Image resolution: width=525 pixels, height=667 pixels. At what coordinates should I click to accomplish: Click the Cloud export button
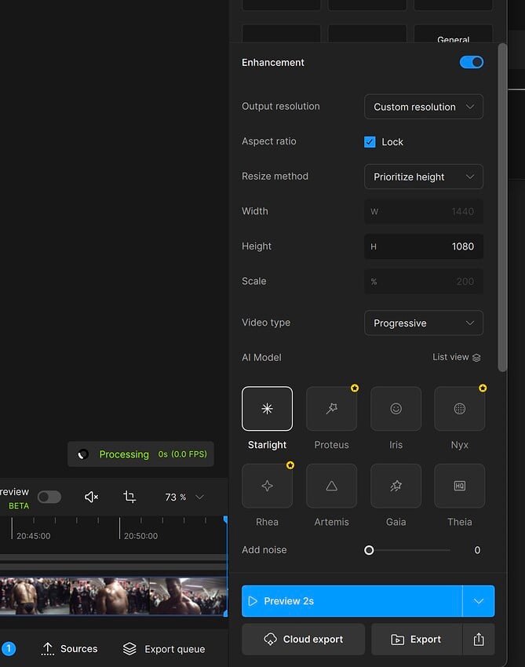pyautogui.click(x=303, y=640)
